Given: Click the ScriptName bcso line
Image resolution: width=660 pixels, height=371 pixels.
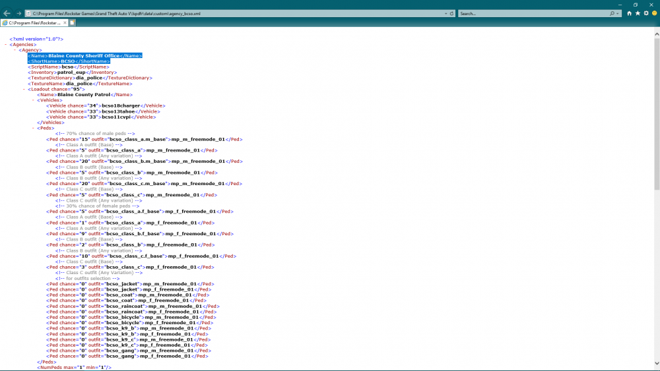Looking at the screenshot, I should pyautogui.click(x=69, y=67).
